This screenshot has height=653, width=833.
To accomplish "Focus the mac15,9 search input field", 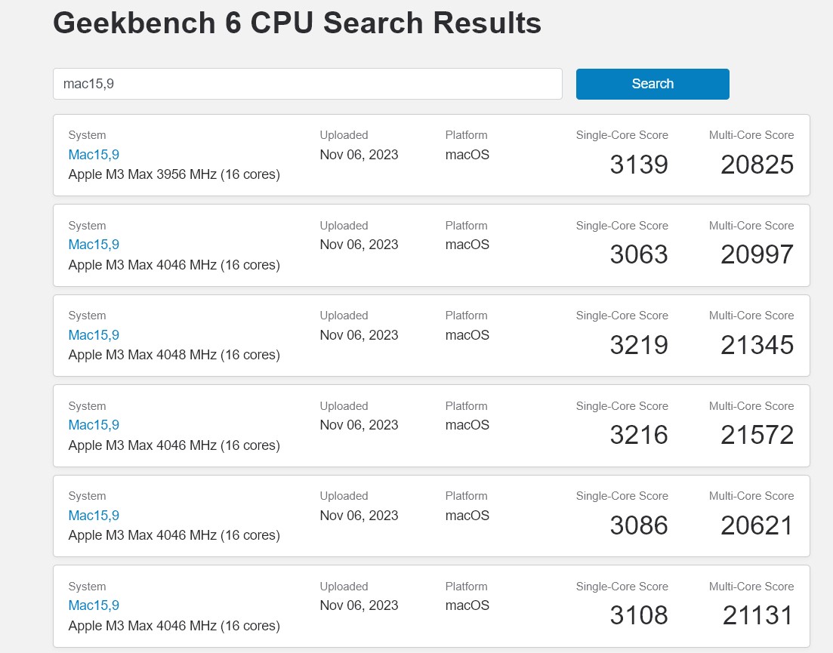I will click(x=307, y=84).
